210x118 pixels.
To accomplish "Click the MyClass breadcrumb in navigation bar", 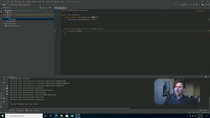I will pos(14,5).
